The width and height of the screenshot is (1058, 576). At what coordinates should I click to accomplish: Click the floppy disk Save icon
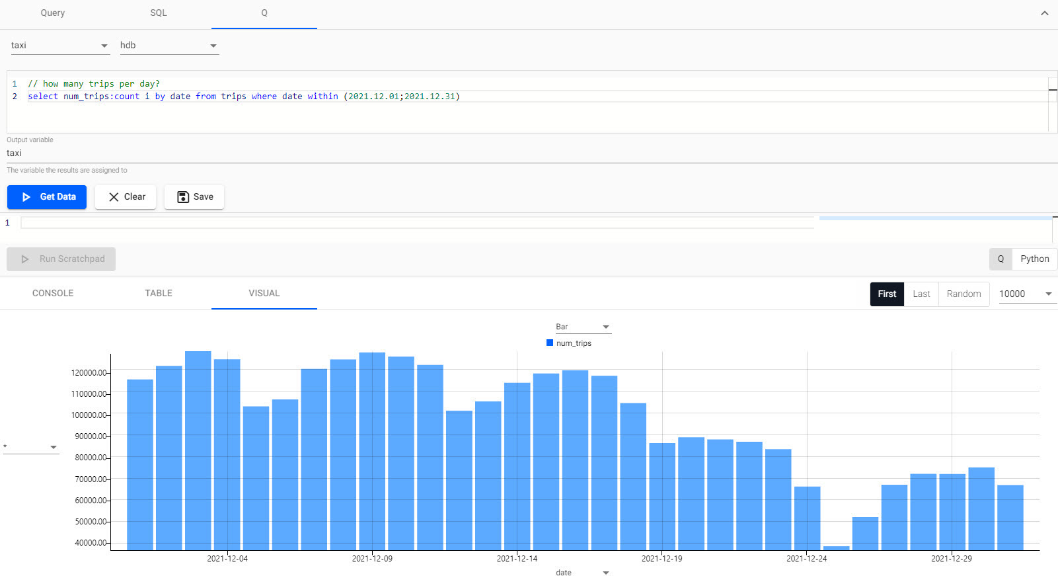(x=183, y=197)
